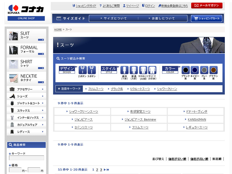Open the よくあるご質問 FAQ link

click(111, 6)
